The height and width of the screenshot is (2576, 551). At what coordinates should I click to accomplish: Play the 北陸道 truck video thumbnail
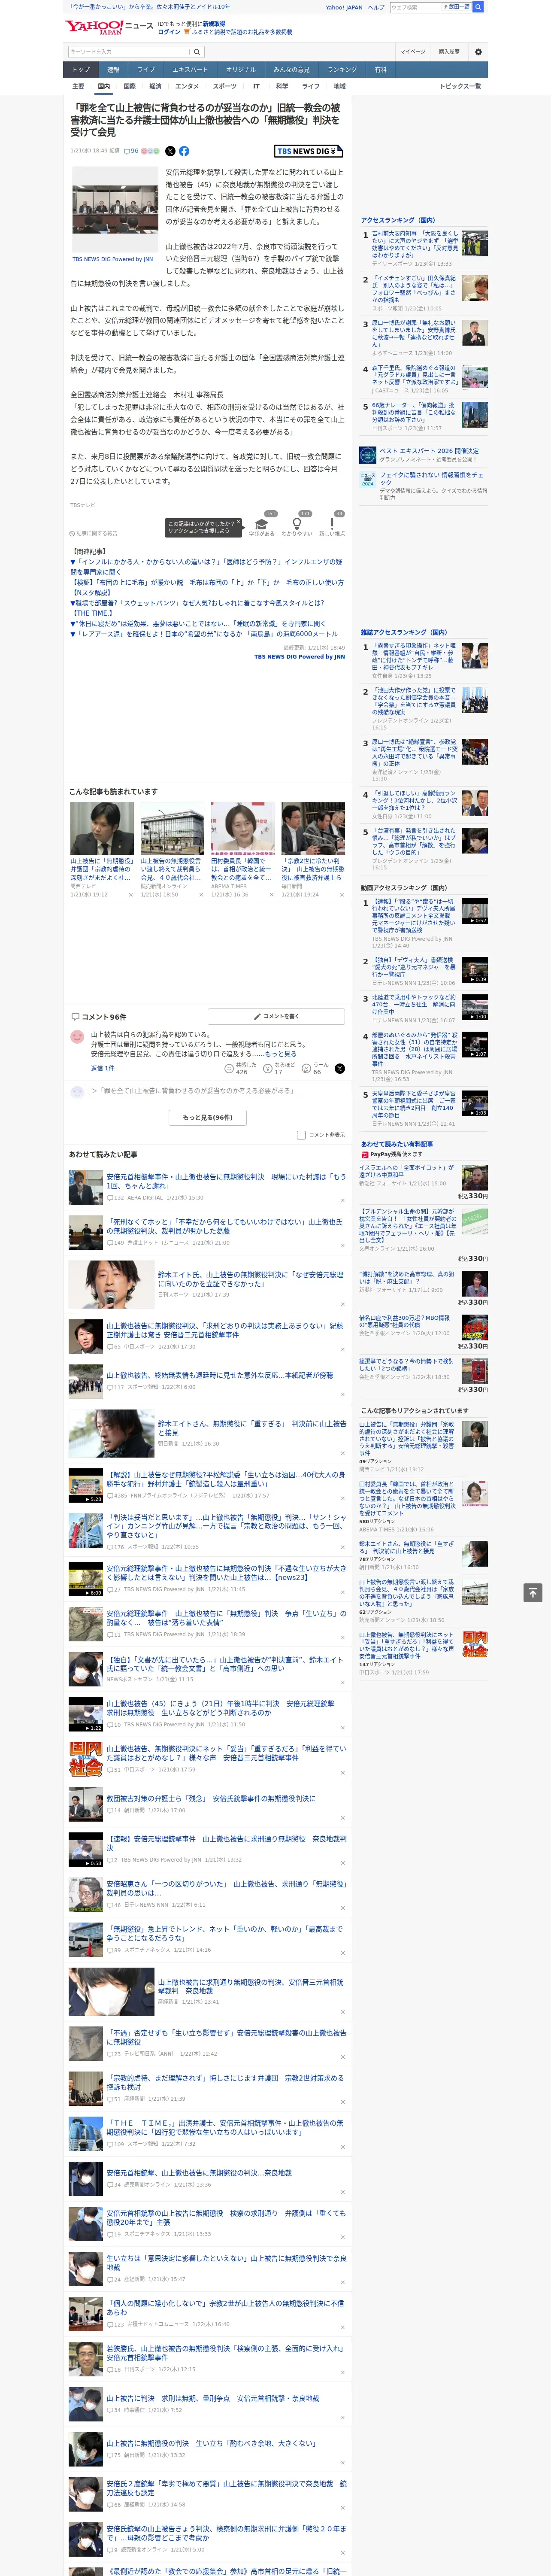click(475, 1007)
